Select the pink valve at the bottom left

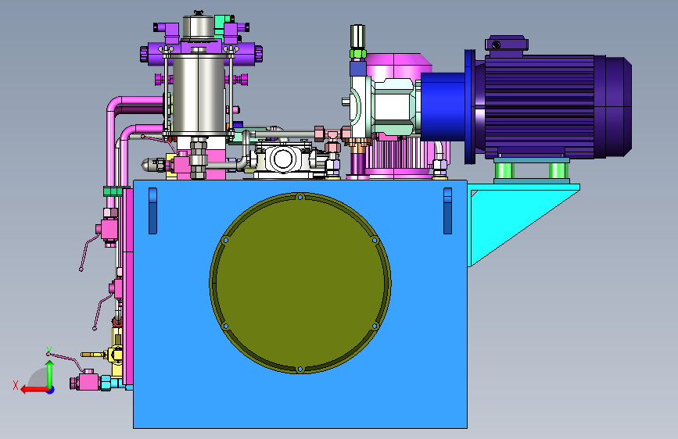[x=88, y=381]
